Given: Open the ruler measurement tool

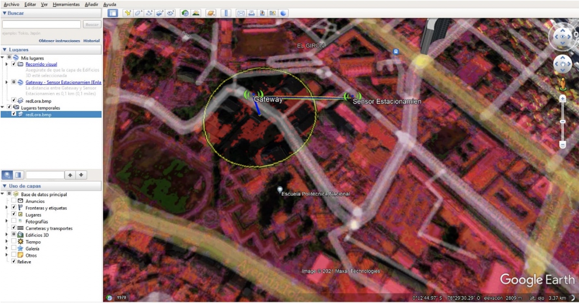Looking at the screenshot, I should click(226, 13).
